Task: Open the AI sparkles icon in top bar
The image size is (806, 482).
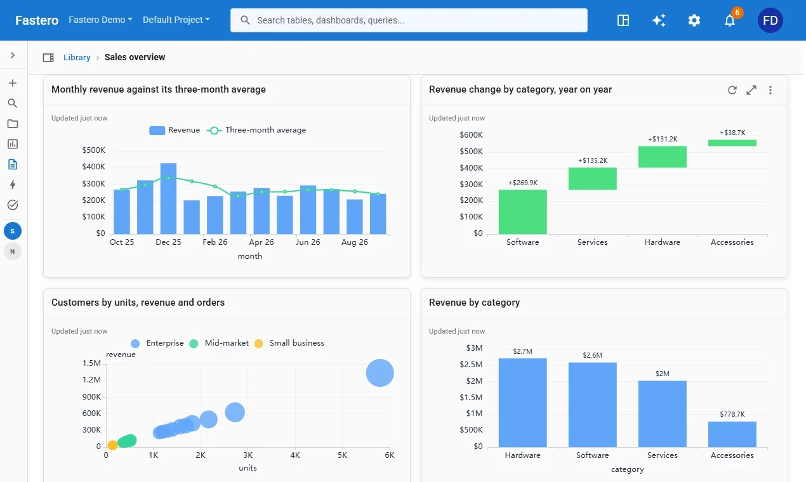Action: click(x=659, y=20)
